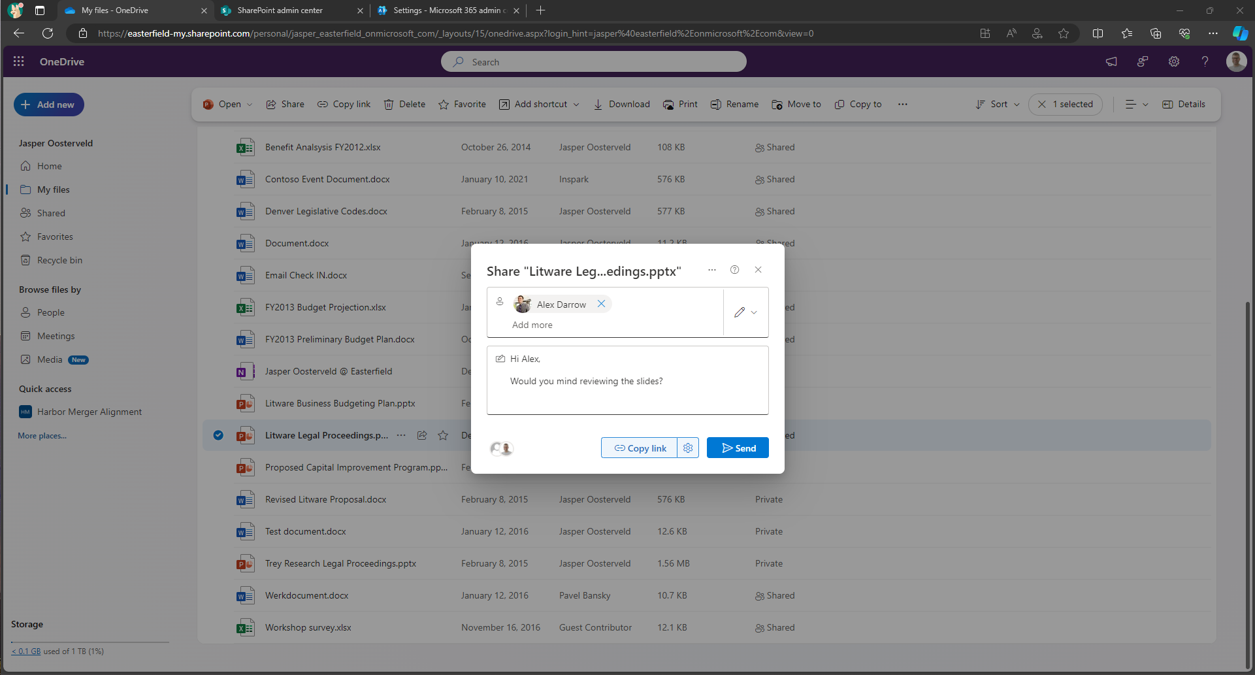Click Copy link in the command bar

(344, 105)
